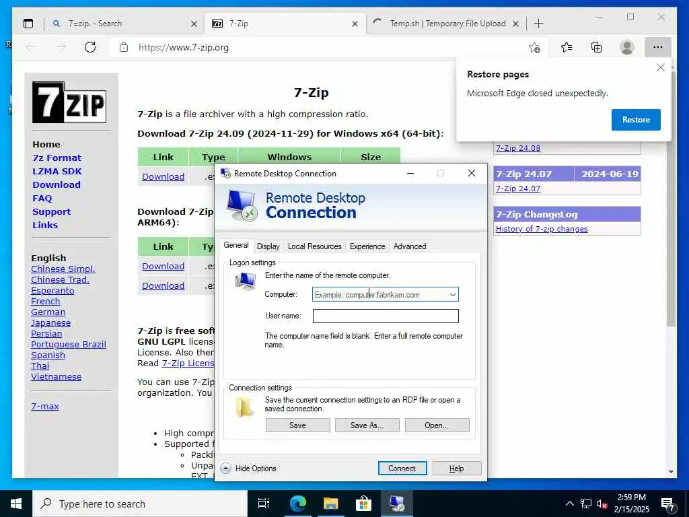Open 7z Format sidebar link
The width and height of the screenshot is (689, 517).
[57, 158]
